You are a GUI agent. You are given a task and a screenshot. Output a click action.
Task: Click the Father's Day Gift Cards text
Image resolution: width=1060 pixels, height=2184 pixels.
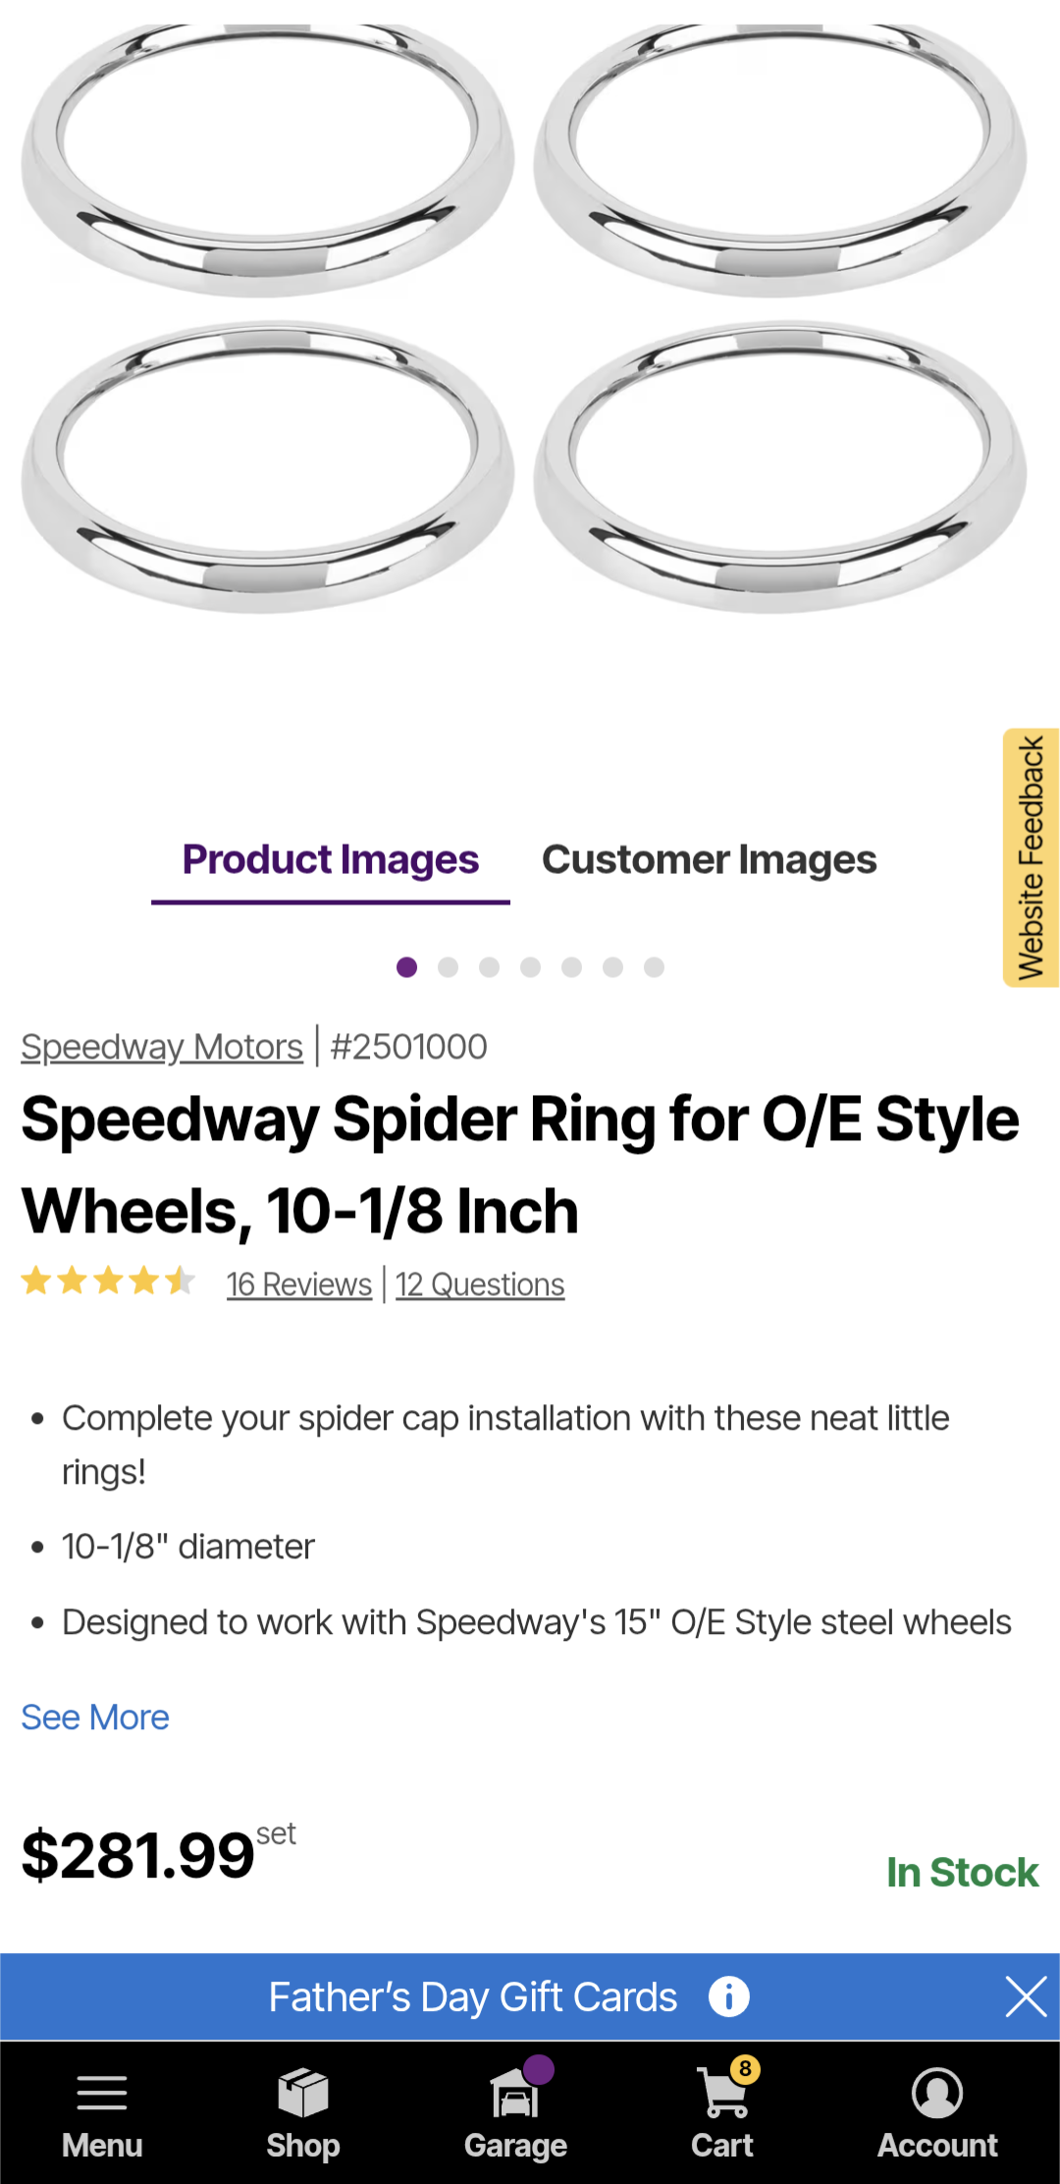pos(473,1996)
